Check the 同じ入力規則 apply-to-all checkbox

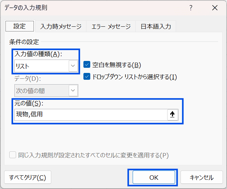coord(13,155)
